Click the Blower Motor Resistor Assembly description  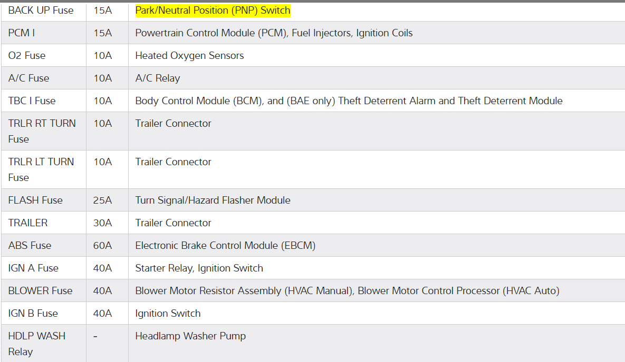pos(347,291)
